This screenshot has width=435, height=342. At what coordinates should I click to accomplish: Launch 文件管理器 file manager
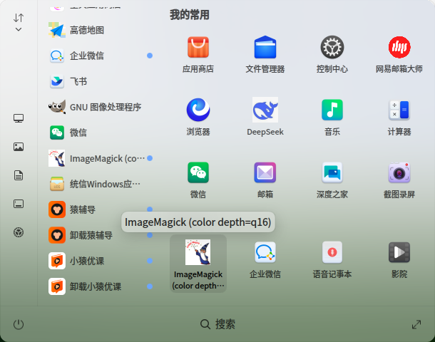tap(265, 48)
